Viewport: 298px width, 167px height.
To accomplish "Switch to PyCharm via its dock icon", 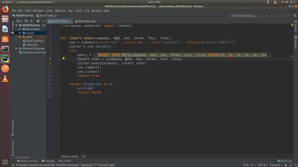I will point(5,59).
